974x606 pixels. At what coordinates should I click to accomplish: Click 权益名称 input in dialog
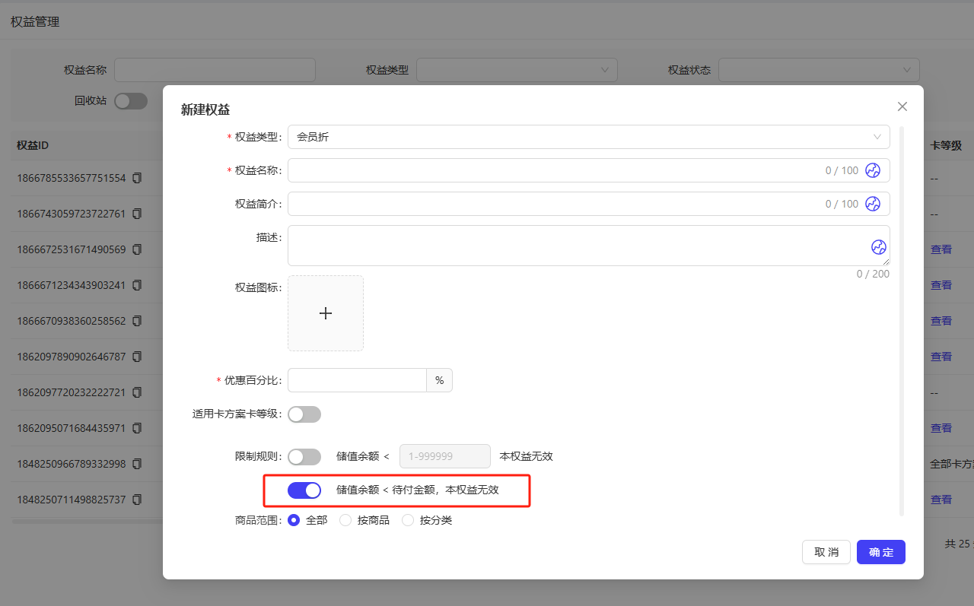(588, 170)
